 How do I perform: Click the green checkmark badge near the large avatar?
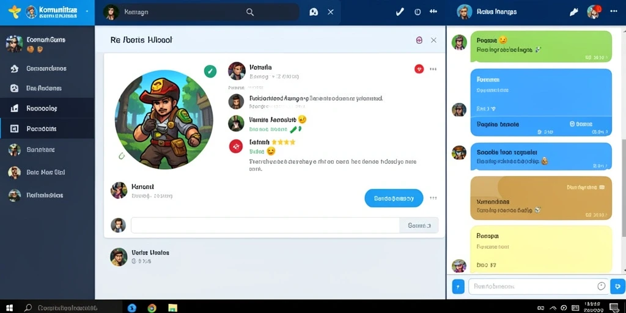point(210,72)
